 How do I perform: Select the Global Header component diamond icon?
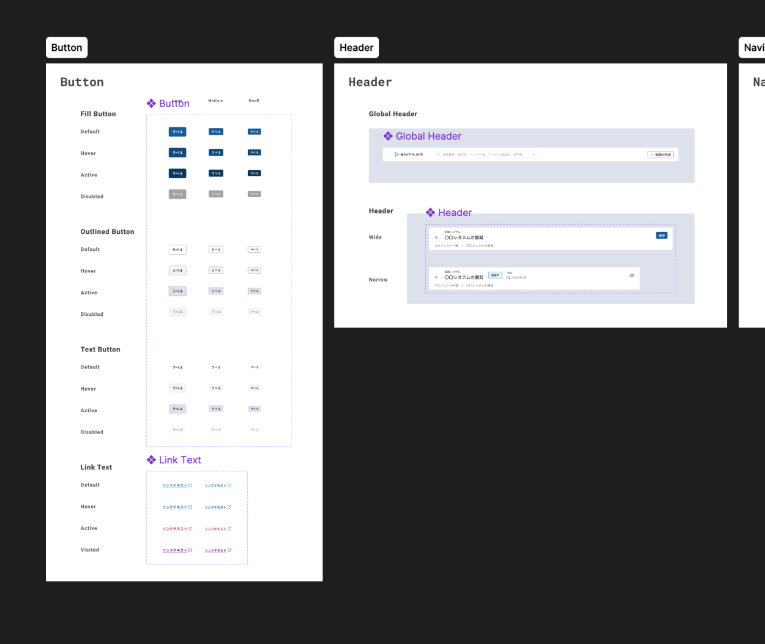pos(388,136)
